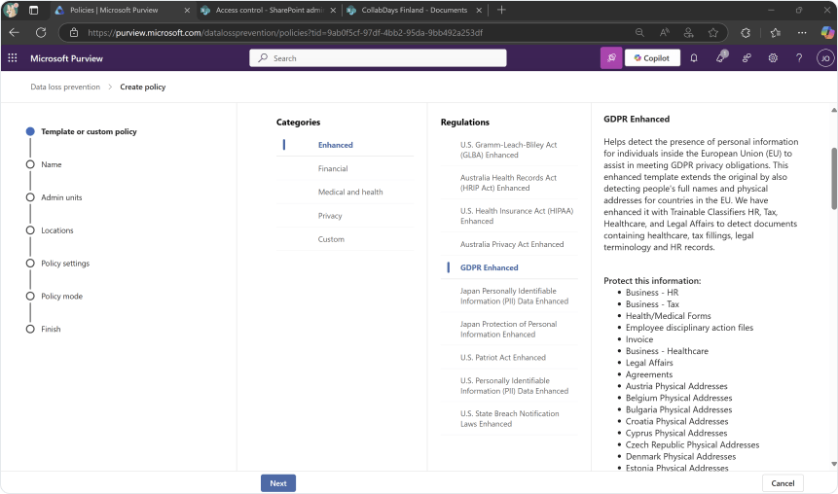Go to the Finish wizard step
838x494 pixels.
(51, 329)
